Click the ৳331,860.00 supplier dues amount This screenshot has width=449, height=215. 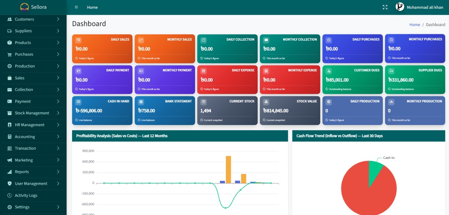[401, 80]
